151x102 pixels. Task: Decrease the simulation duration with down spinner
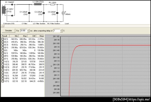pyautogui.click(x=28, y=31)
